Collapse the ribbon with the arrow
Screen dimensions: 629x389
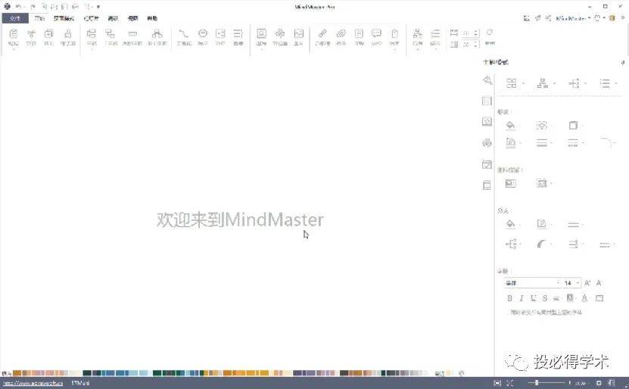[623, 18]
